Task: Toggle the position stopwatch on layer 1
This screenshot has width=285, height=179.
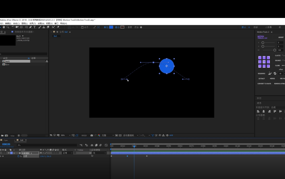Action: coord(18,156)
